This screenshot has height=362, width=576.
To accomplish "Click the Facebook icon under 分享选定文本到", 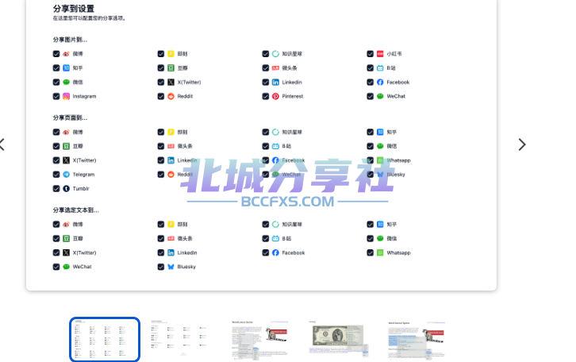I will coord(275,252).
